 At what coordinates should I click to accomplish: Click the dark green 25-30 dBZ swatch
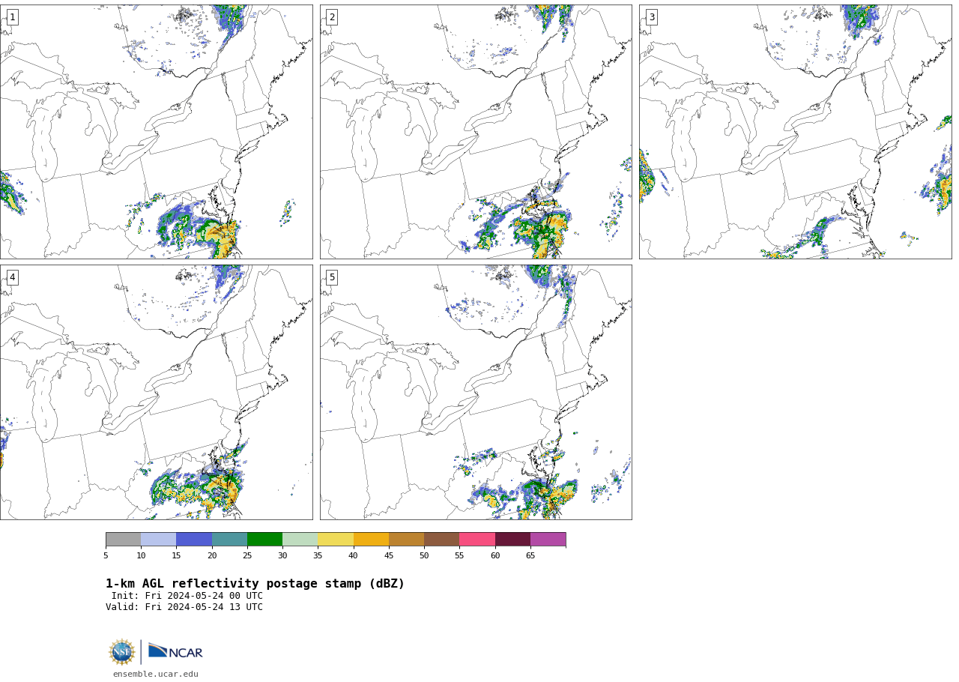pos(264,540)
